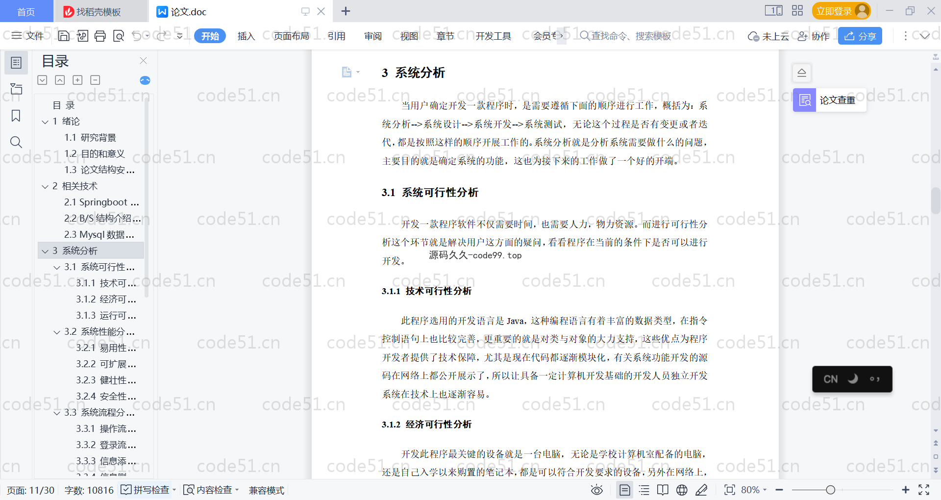Switch to reading mode book icon
941x500 pixels.
(x=663, y=490)
